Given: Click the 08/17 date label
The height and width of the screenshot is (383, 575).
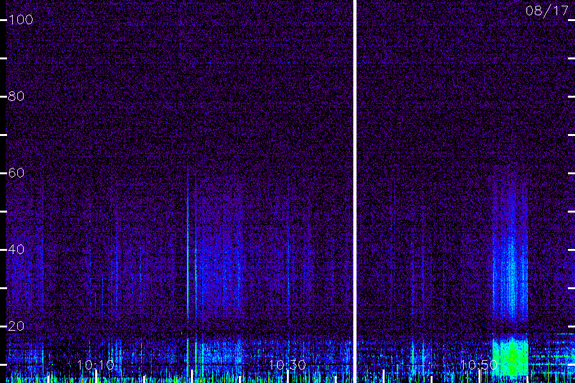Looking at the screenshot, I should coord(547,11).
